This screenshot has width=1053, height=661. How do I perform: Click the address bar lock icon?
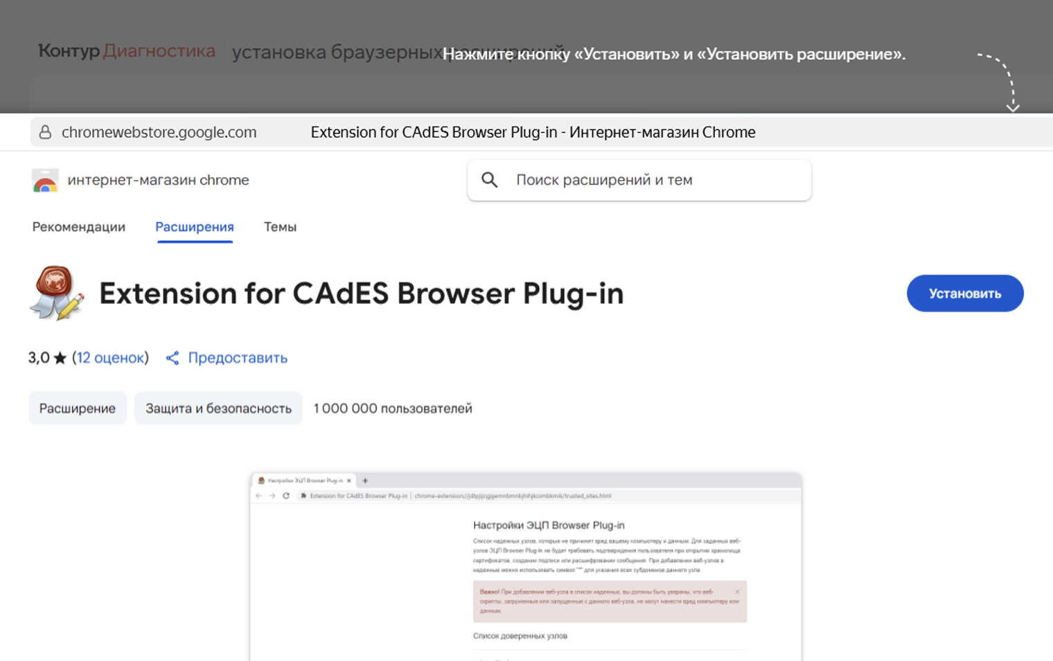coord(45,132)
